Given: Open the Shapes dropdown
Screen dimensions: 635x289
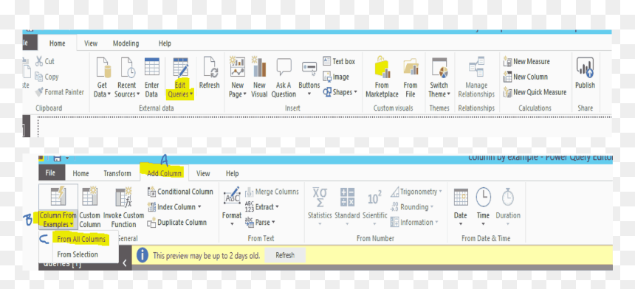Looking at the screenshot, I should (x=340, y=92).
